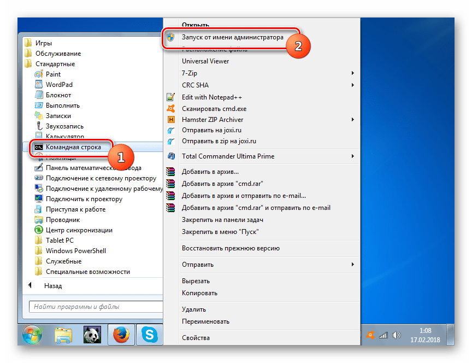Open Firefox from the taskbar
This screenshot has width=472, height=363.
click(121, 335)
